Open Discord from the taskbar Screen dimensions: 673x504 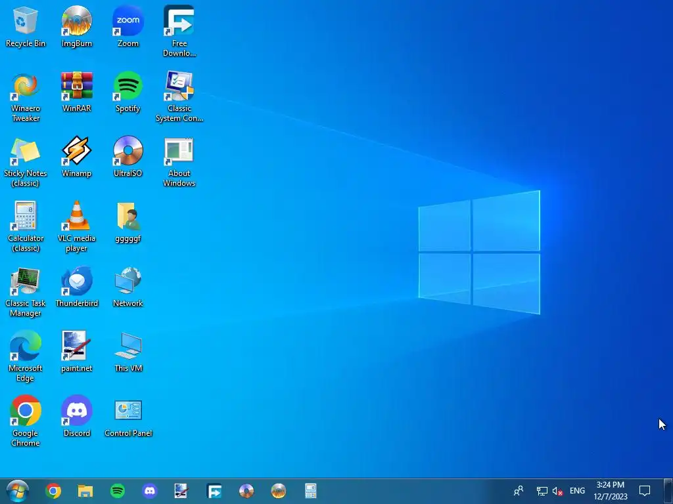tap(150, 491)
